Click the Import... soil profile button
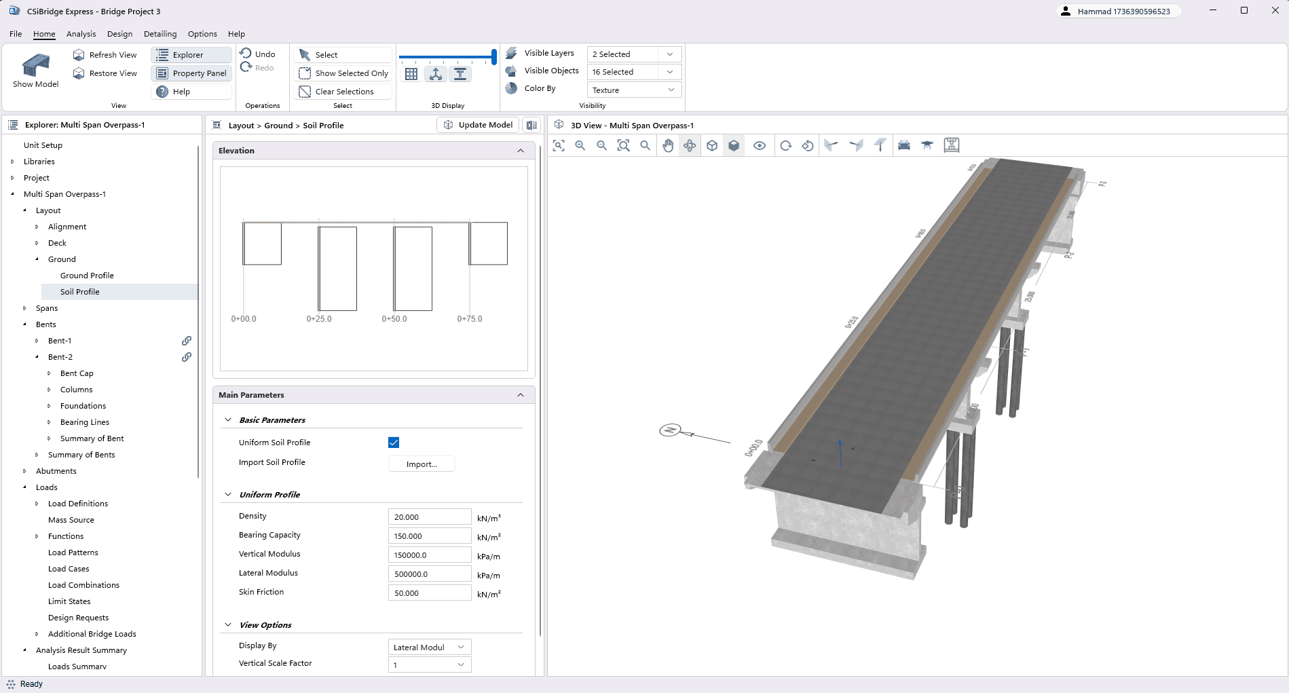Viewport: 1289px width, 693px height. (422, 464)
